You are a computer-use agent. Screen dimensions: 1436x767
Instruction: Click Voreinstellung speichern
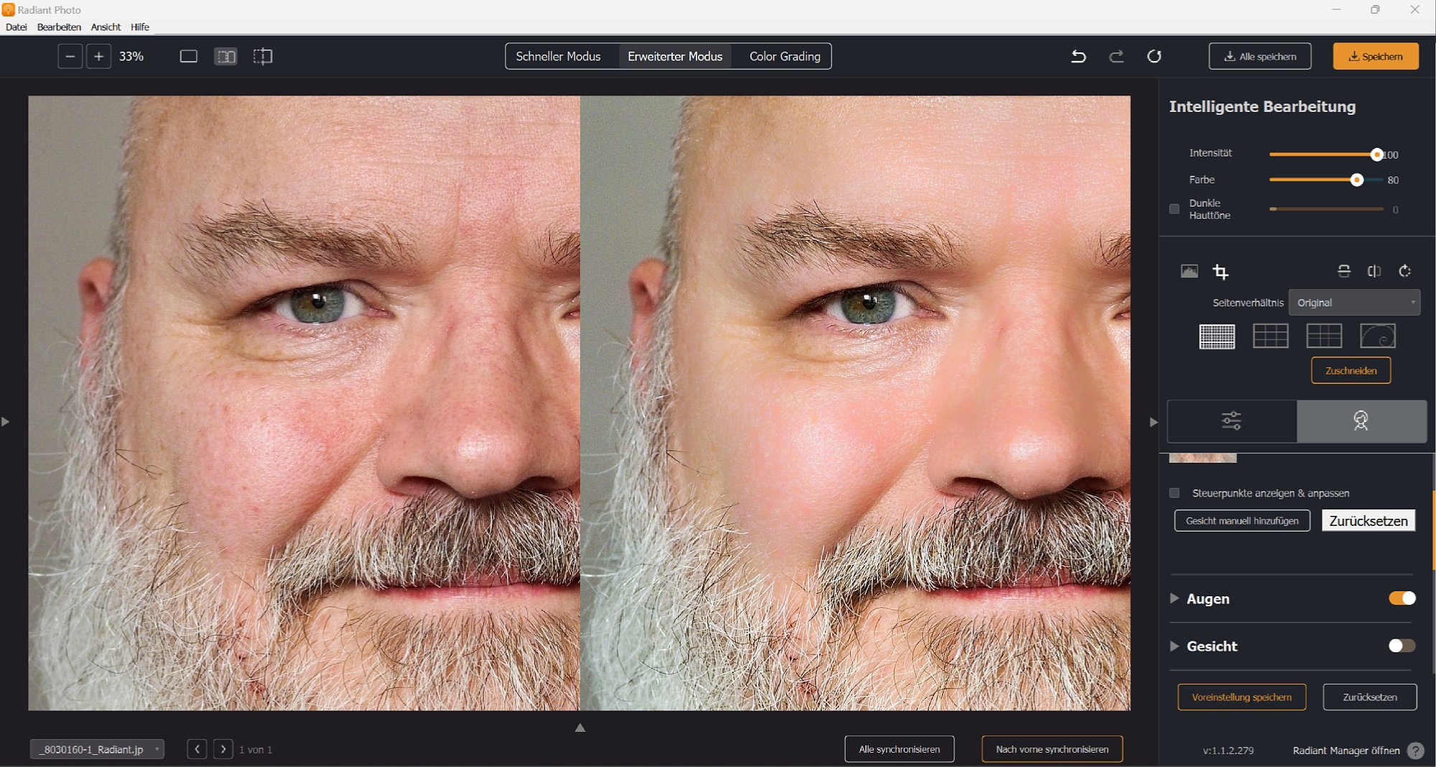1241,697
